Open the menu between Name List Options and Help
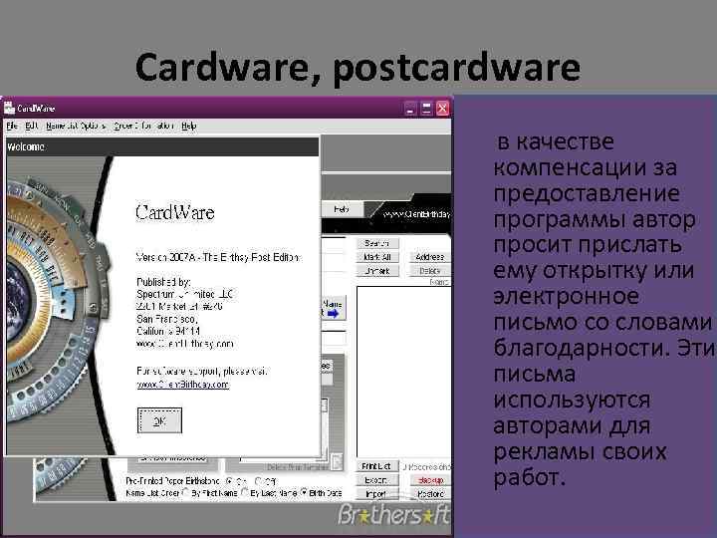Screen dimensions: 717x538 (x=143, y=126)
